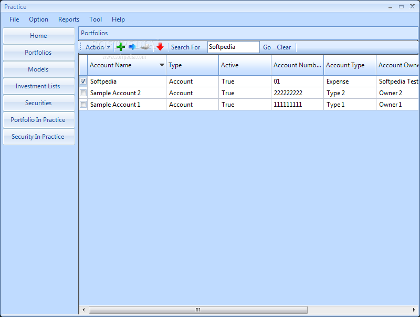This screenshot has width=420, height=317.
Task: Click the Clear search button
Action: (x=284, y=47)
